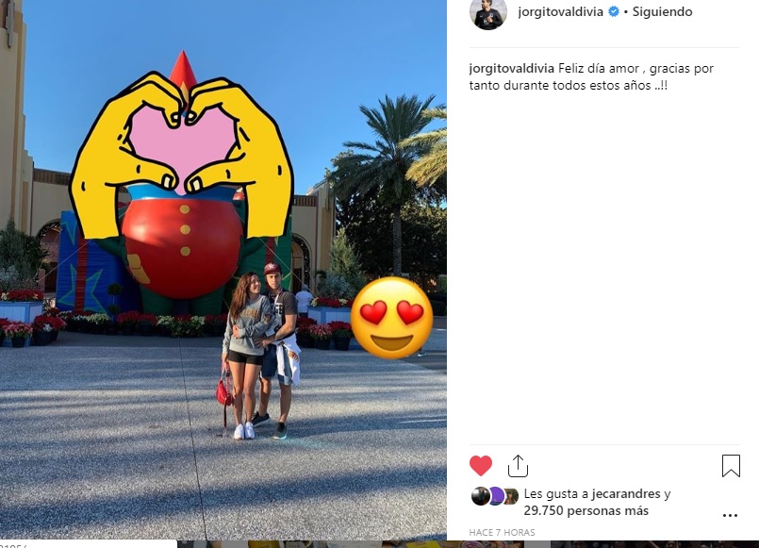759x548 pixels.
Task: Click the heart-eyes emoji sticker
Action: click(391, 318)
